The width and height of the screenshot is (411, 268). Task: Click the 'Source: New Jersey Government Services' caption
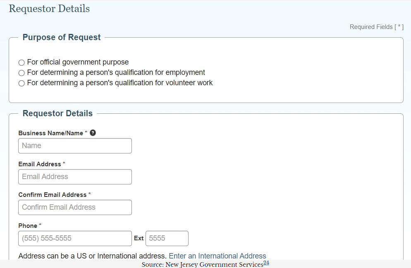click(x=202, y=264)
